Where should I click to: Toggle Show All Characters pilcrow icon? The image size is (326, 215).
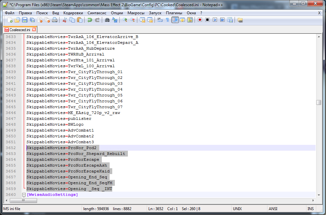[x=167, y=20]
